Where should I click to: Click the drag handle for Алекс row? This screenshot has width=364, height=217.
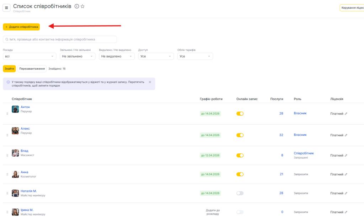(7, 135)
